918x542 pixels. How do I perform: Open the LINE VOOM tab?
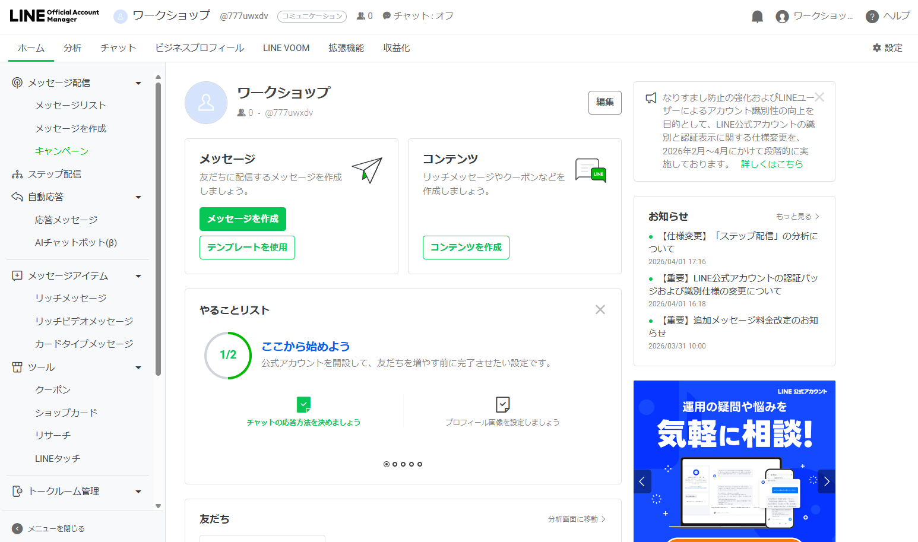[286, 47]
